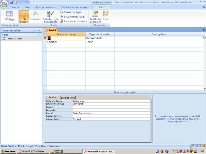The width and height of the screenshot is (206, 154).
Task: Expand hidden quick launch chevron on taskbar
Action: pyautogui.click(x=173, y=151)
